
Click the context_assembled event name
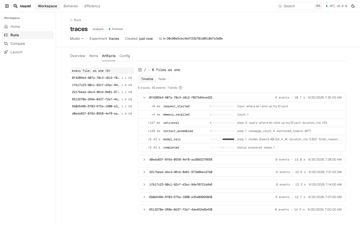pos(178,131)
